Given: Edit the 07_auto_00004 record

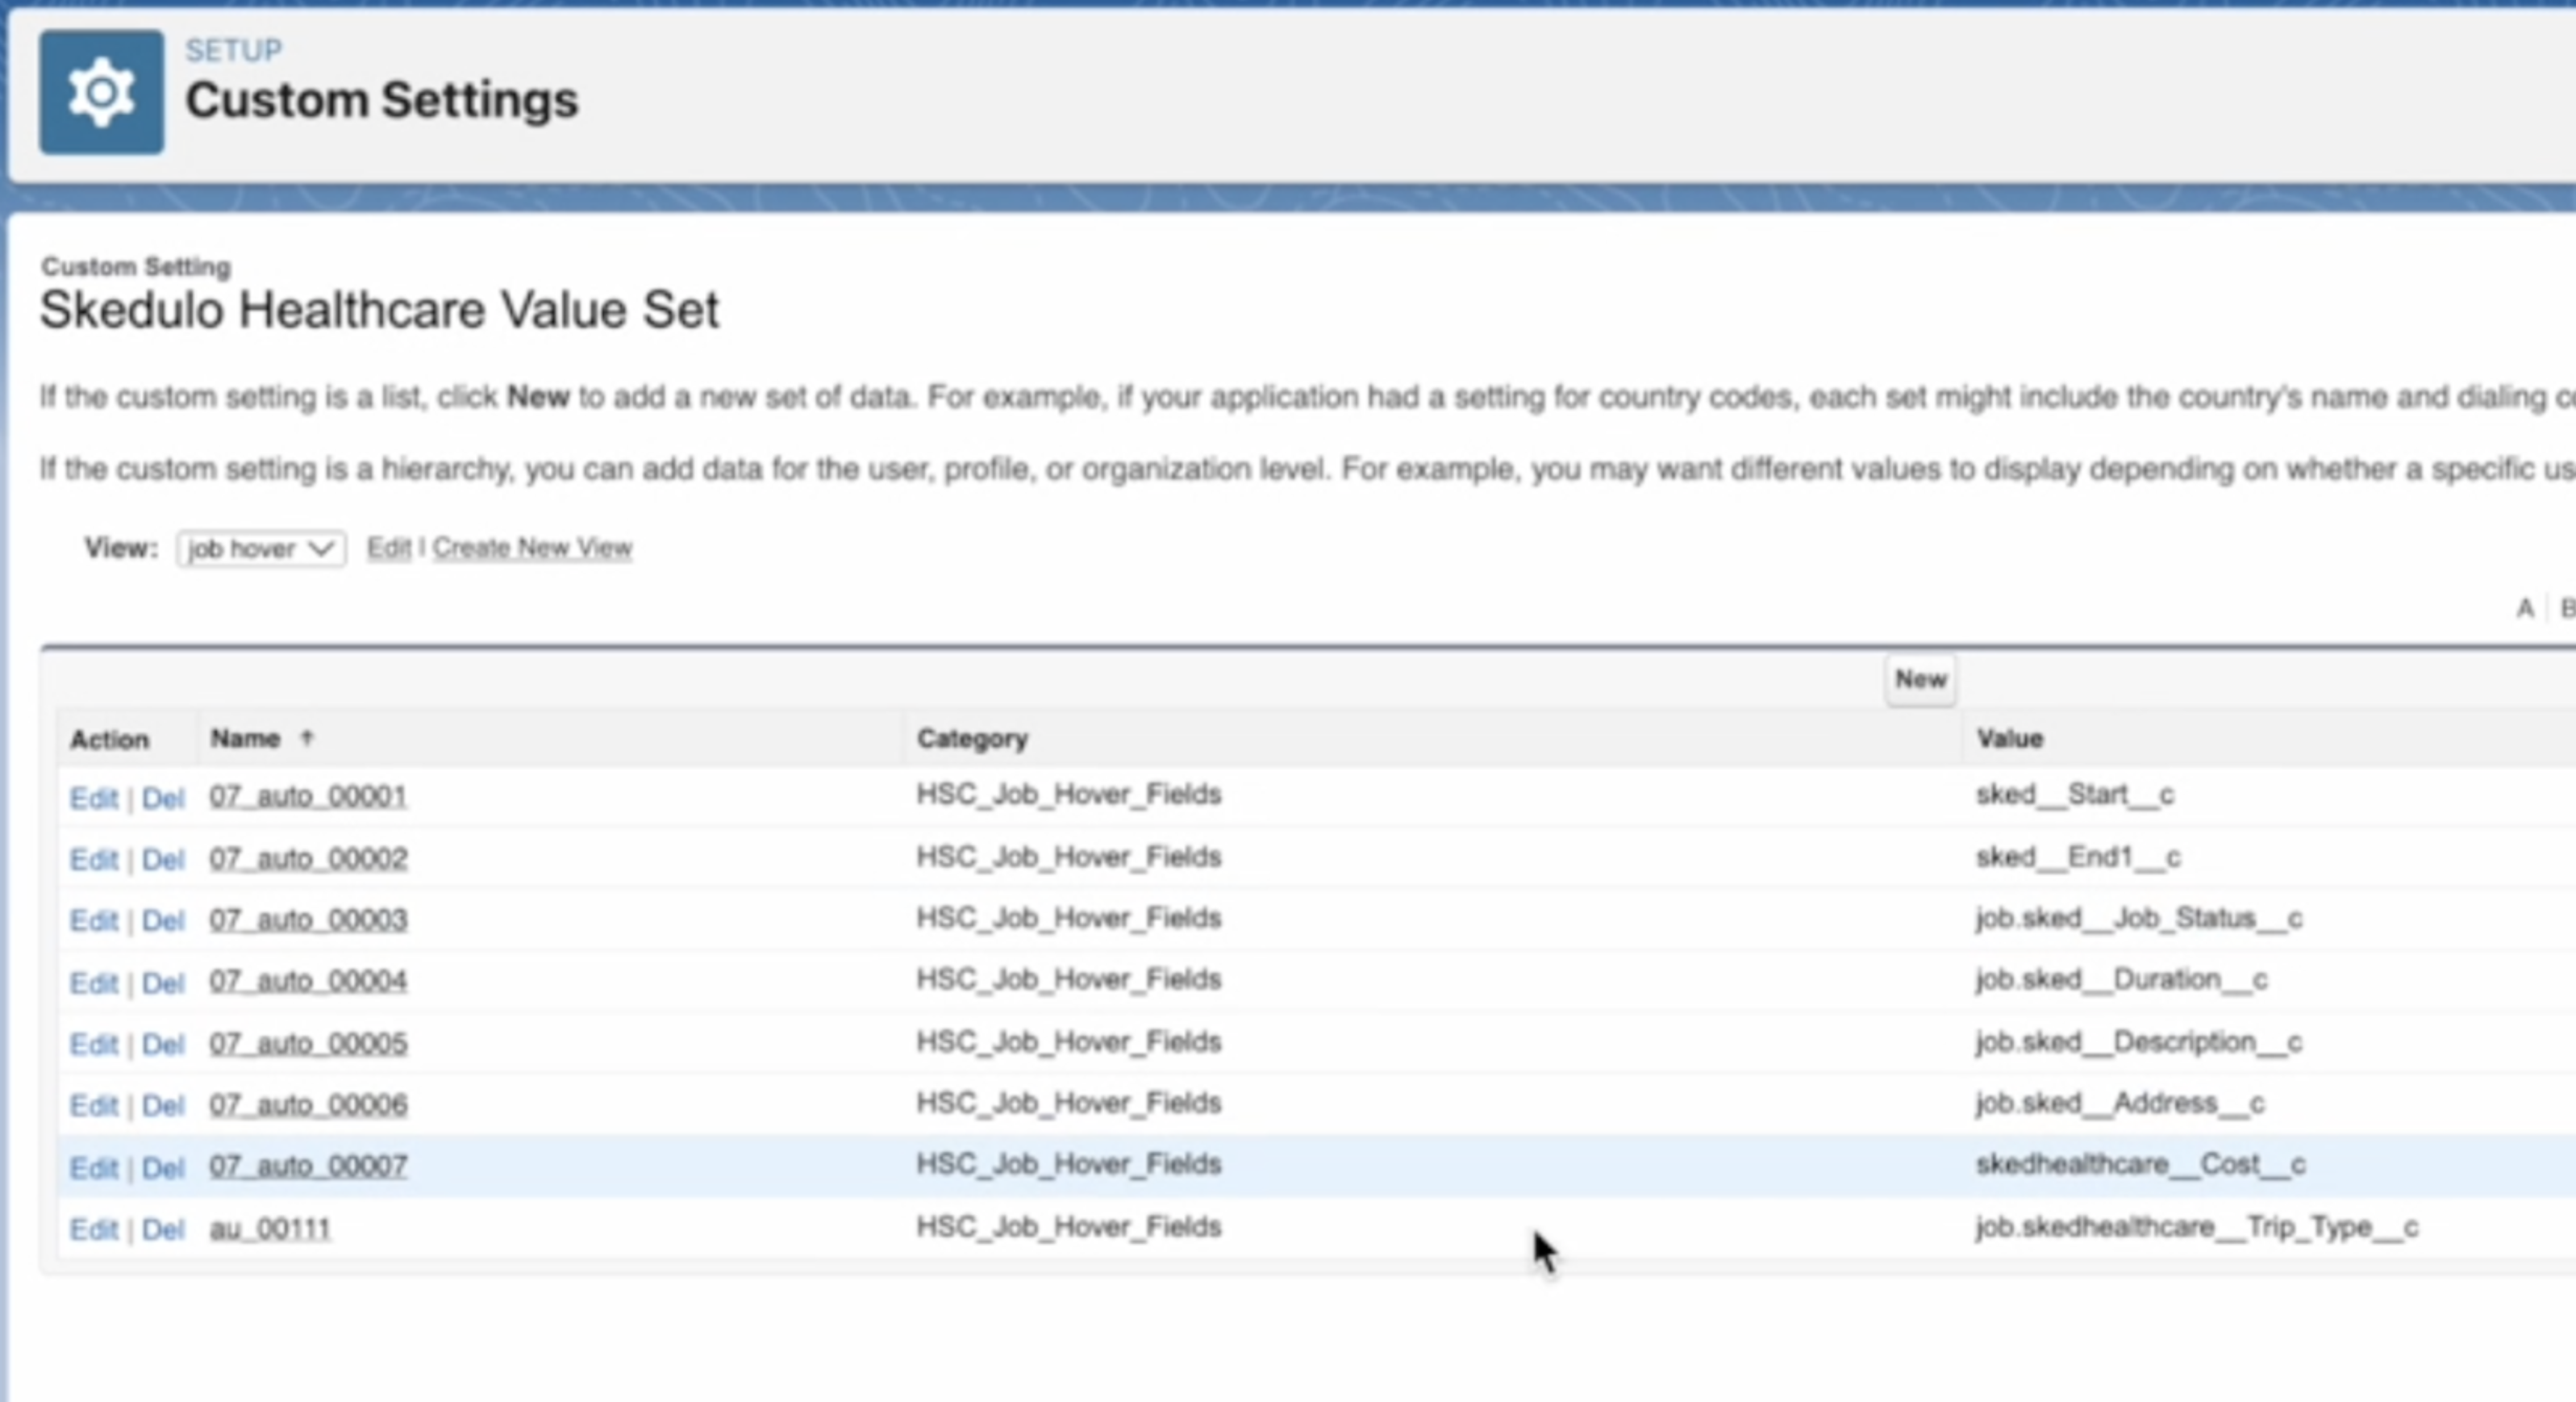Looking at the screenshot, I should [x=94, y=983].
